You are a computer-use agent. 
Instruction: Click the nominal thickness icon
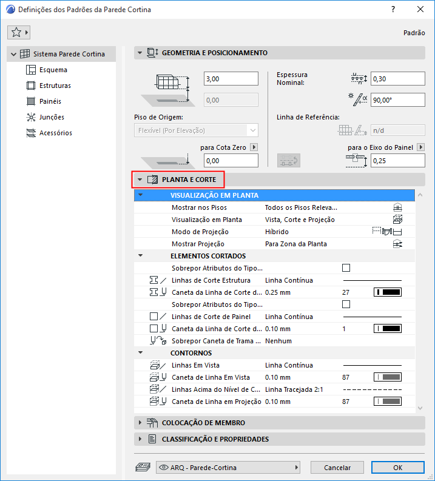pos(359,79)
